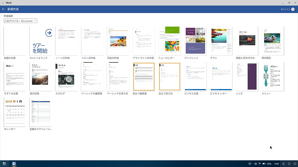298x167 pixels.
Task: Select the チラシ flyer template
Action: coord(221,41)
